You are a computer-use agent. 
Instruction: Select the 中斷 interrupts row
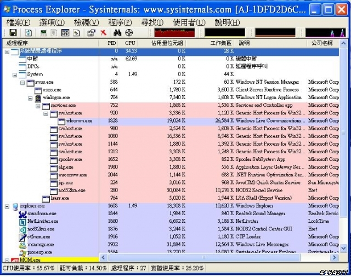click(x=171, y=59)
